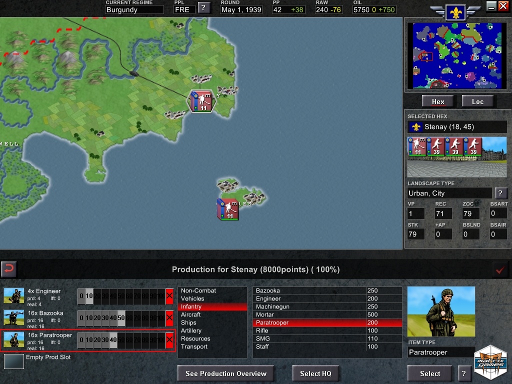512x384 pixels.
Task: Click the unit counter on the island
Action: (x=228, y=209)
